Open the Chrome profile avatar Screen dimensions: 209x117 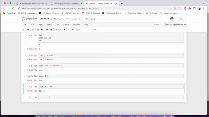[199, 9]
